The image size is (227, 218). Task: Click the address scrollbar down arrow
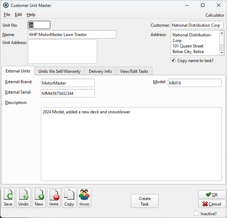222,53
